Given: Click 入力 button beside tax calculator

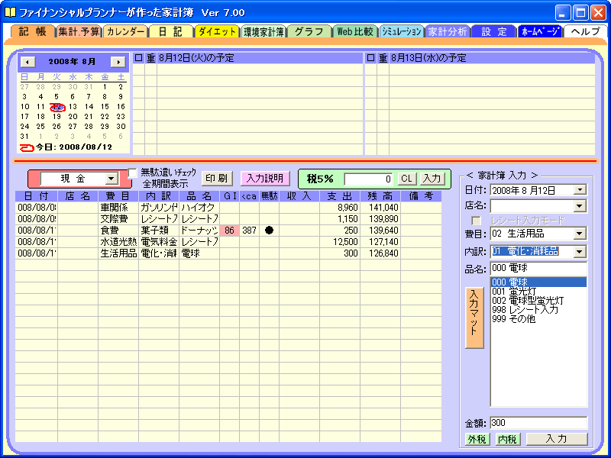Looking at the screenshot, I should click(x=432, y=179).
